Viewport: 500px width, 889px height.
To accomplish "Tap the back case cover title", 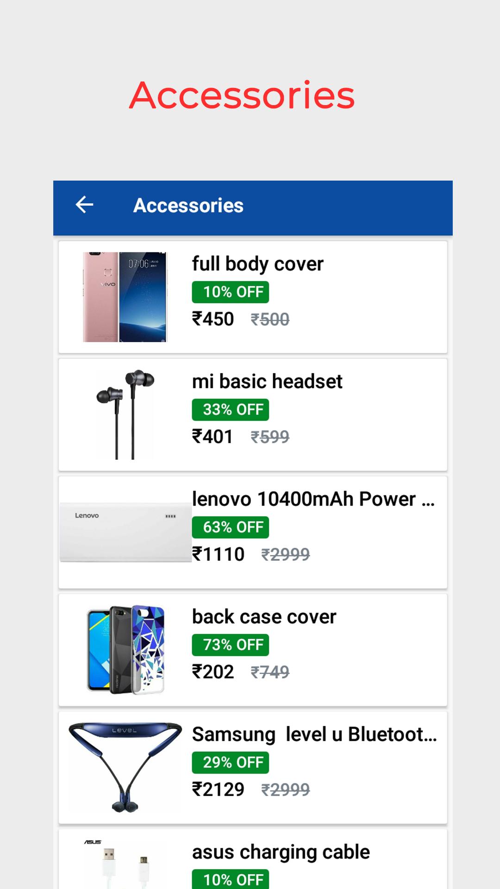I will (264, 617).
